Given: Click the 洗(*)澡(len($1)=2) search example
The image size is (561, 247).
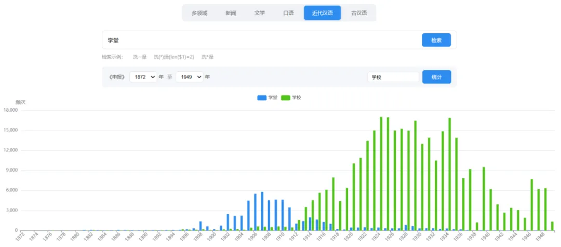Looking at the screenshot, I should (x=173, y=57).
